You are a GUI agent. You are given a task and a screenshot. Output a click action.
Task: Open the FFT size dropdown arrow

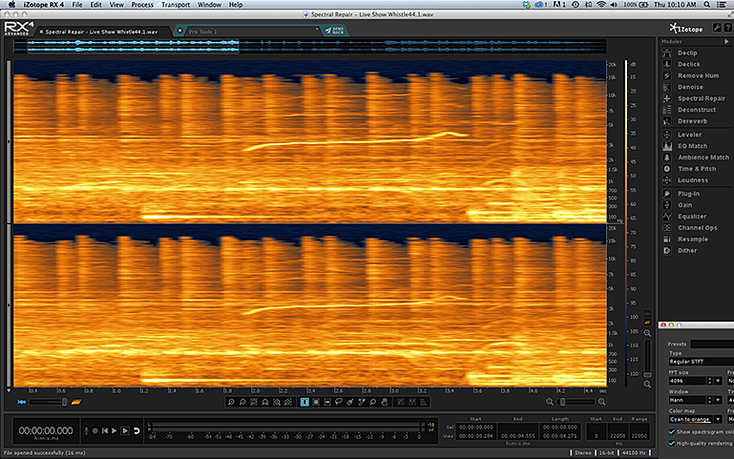(x=718, y=381)
